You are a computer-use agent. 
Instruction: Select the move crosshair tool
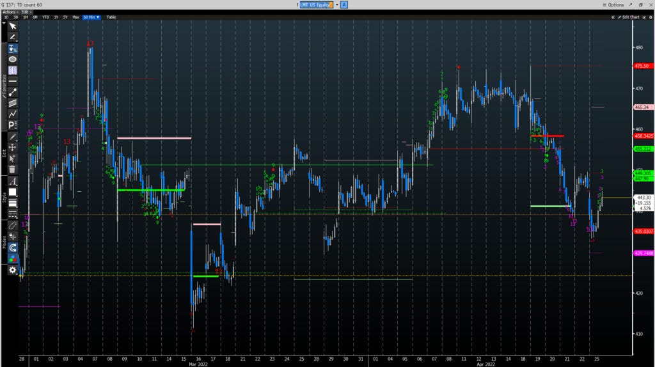tap(13, 148)
